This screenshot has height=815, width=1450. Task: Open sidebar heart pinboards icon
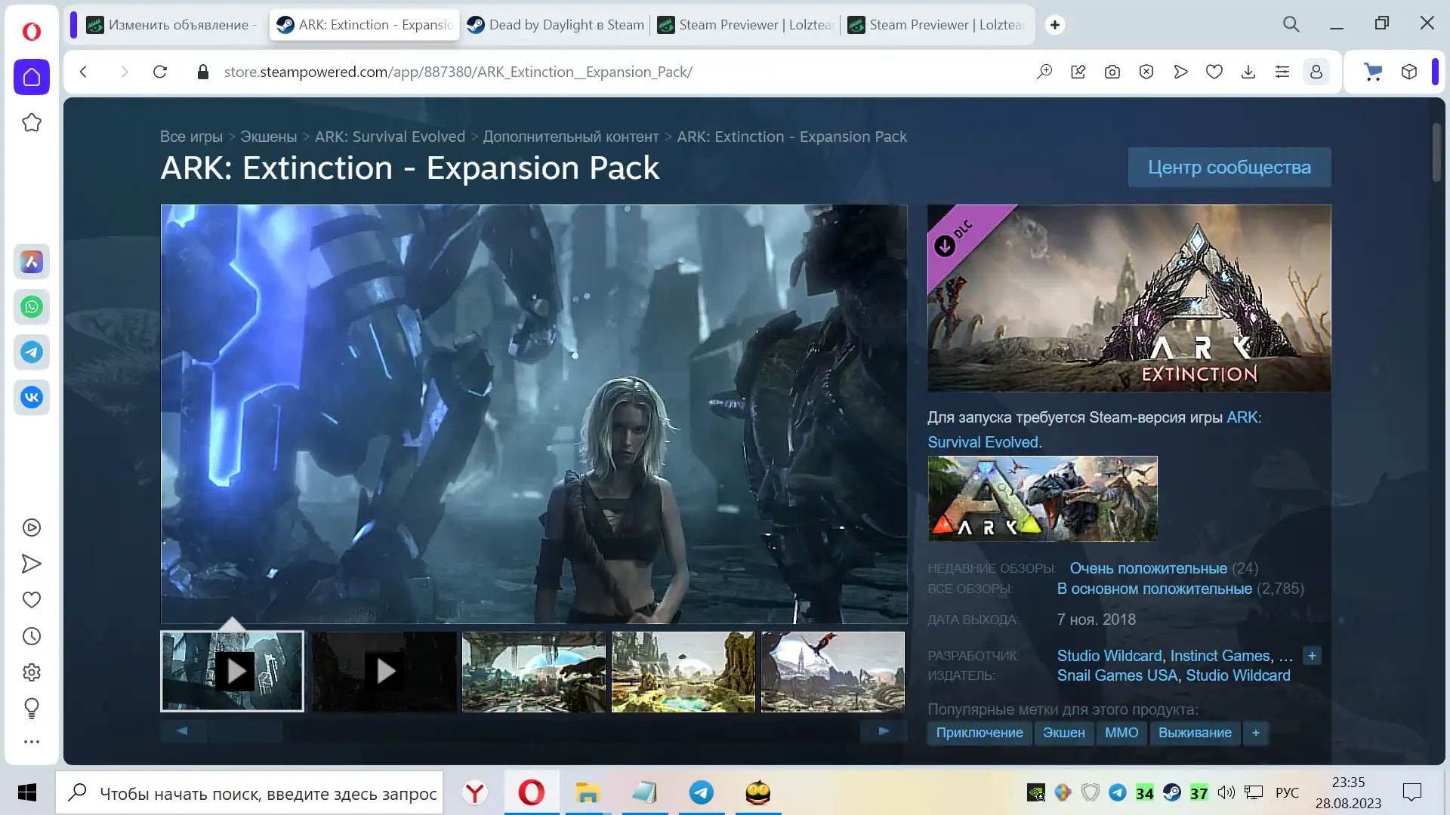[x=32, y=600]
